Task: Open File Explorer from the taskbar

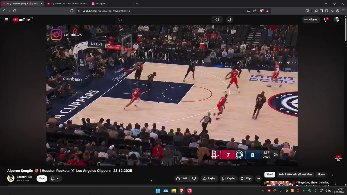Action: pyautogui.click(x=173, y=191)
